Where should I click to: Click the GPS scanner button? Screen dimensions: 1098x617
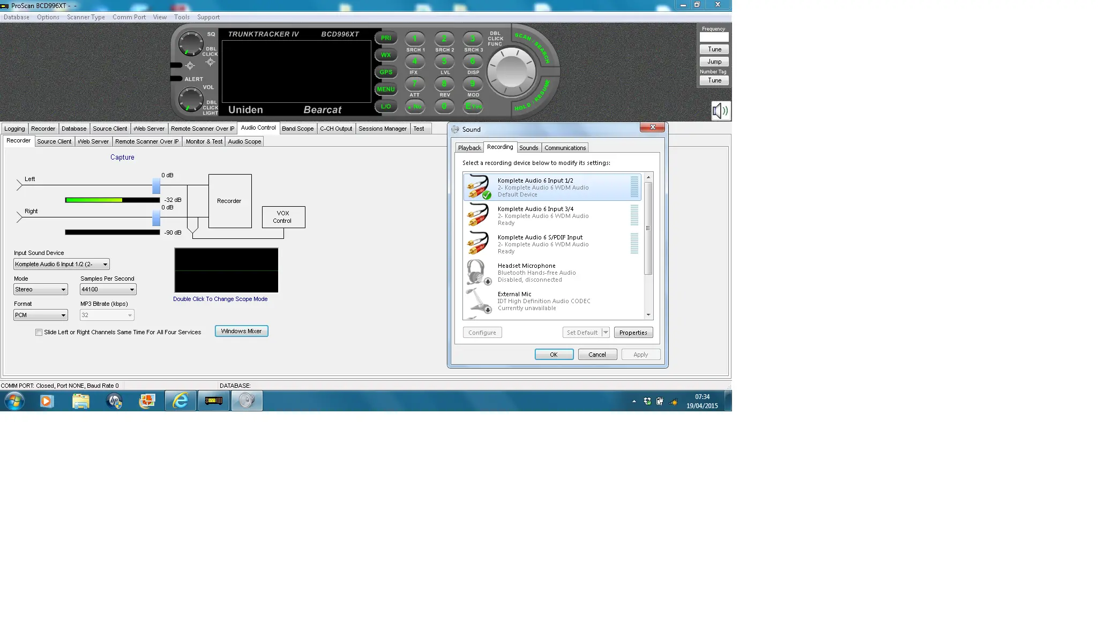386,72
